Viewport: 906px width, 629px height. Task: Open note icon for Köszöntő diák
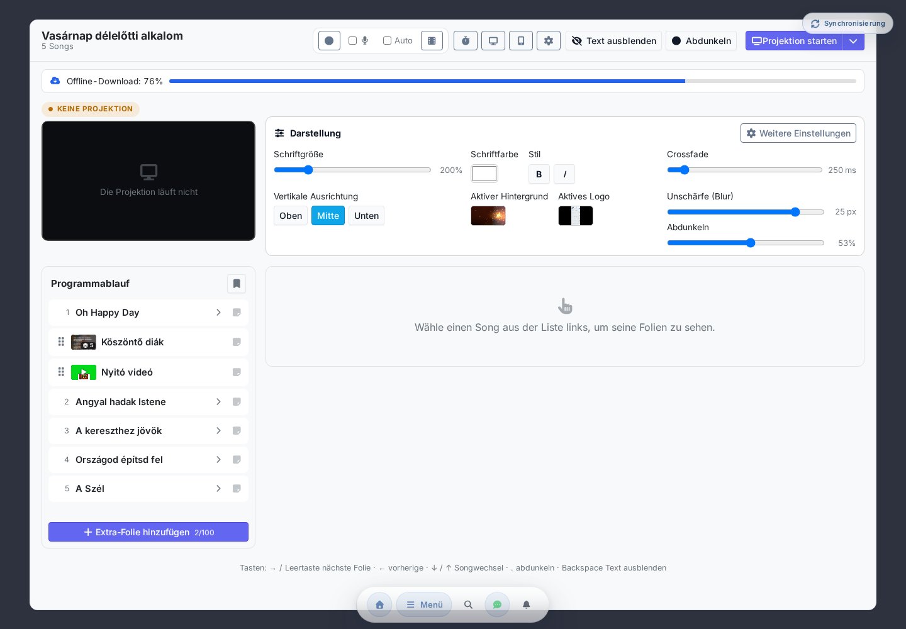pyautogui.click(x=237, y=342)
